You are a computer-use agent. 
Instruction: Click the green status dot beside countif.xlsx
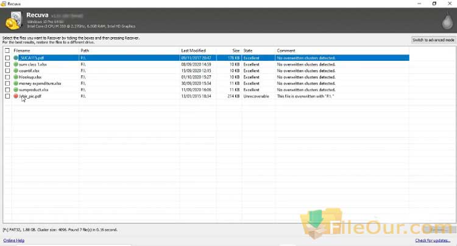pyautogui.click(x=16, y=71)
